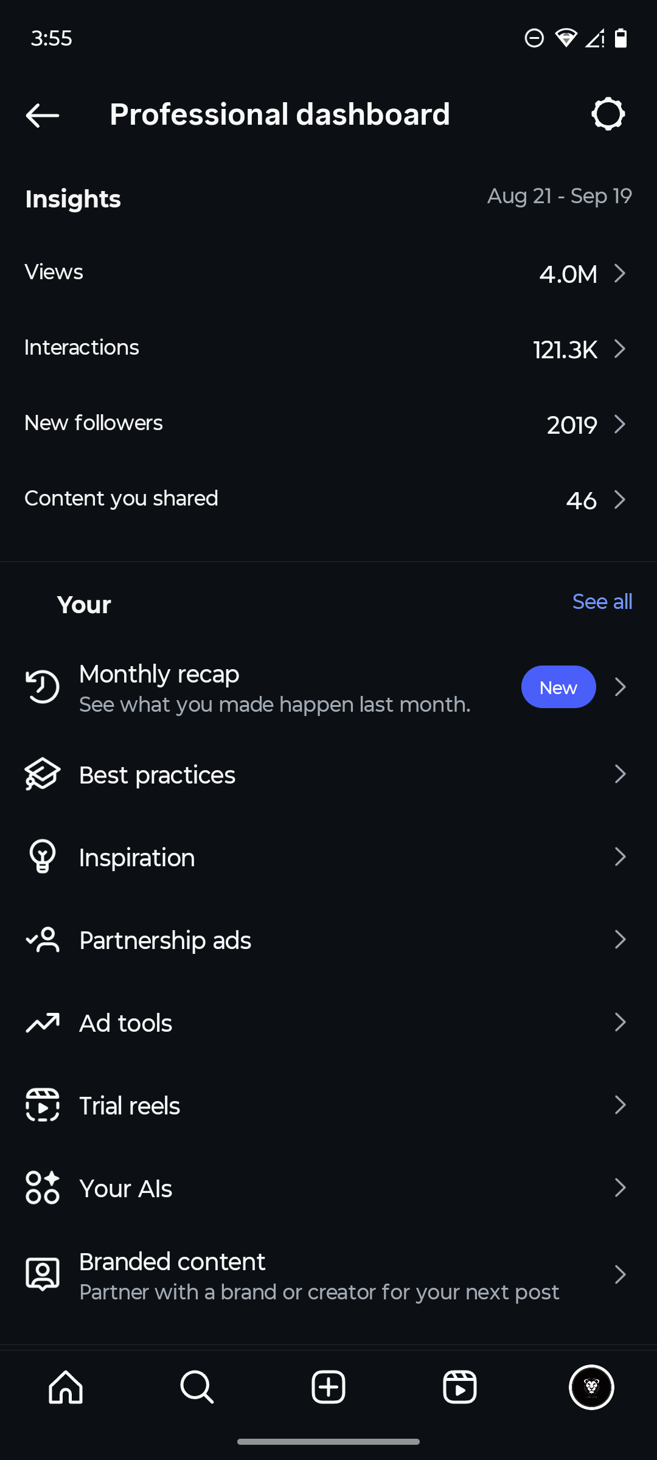The width and height of the screenshot is (657, 1460).
Task: Tap the Home tab icon
Action: tap(66, 1388)
